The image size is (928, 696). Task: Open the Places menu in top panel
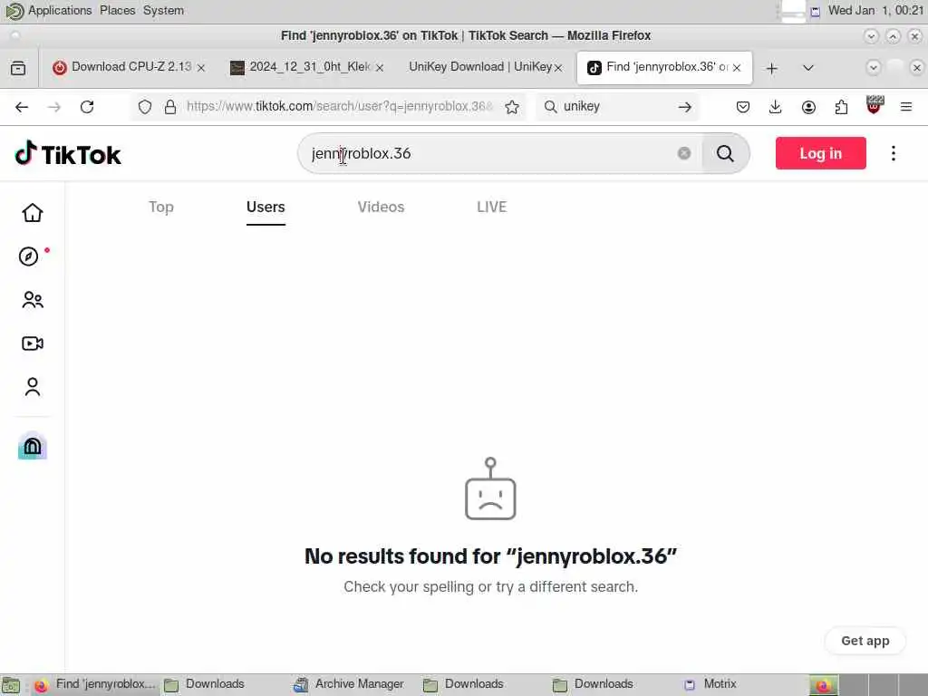point(117,11)
